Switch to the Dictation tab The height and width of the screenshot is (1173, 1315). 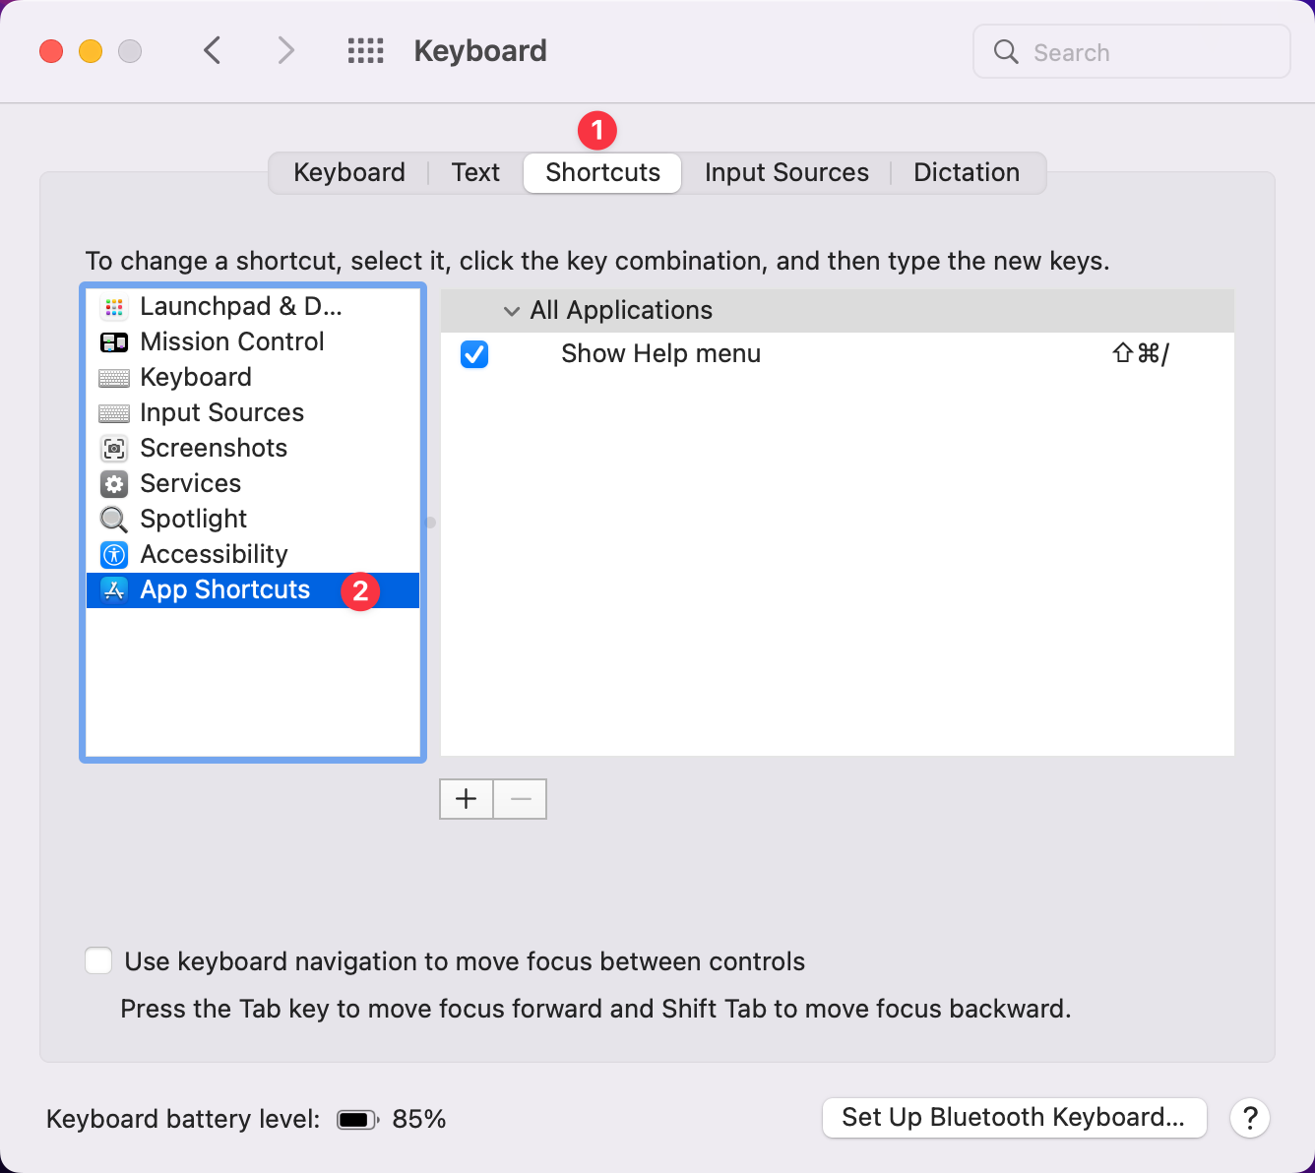(x=967, y=172)
